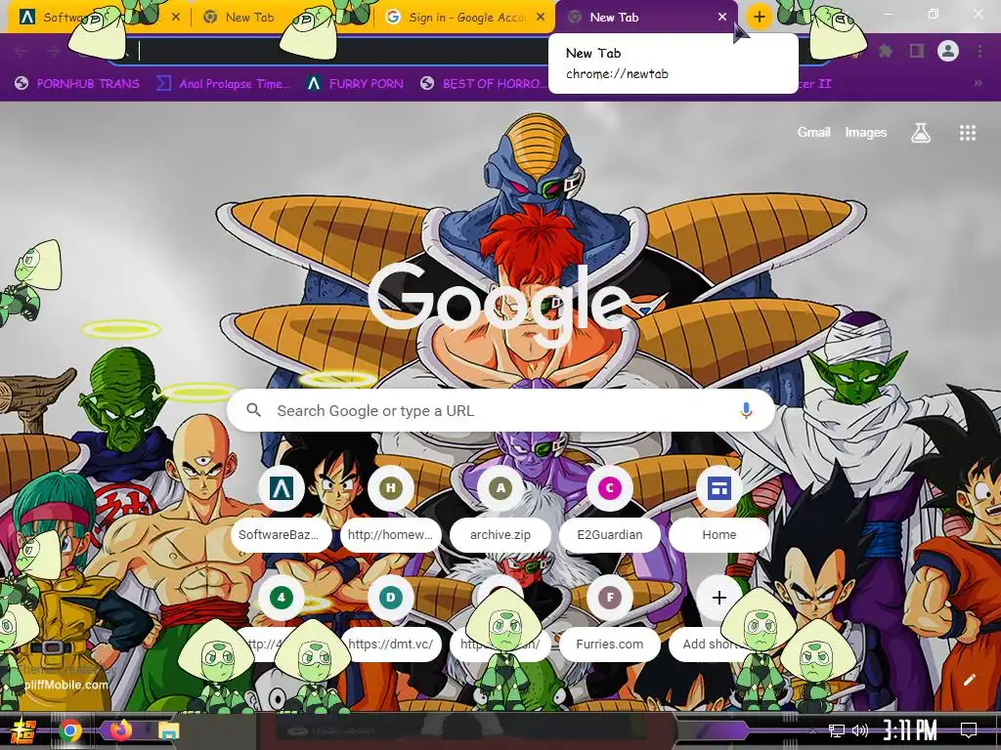Open the Extensions puzzle icon
Screen dimensions: 1001x750
pos(886,51)
